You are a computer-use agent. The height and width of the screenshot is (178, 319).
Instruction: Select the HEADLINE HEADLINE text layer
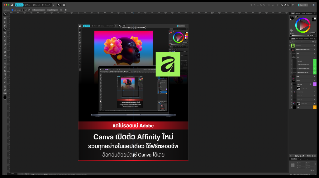click(303, 73)
